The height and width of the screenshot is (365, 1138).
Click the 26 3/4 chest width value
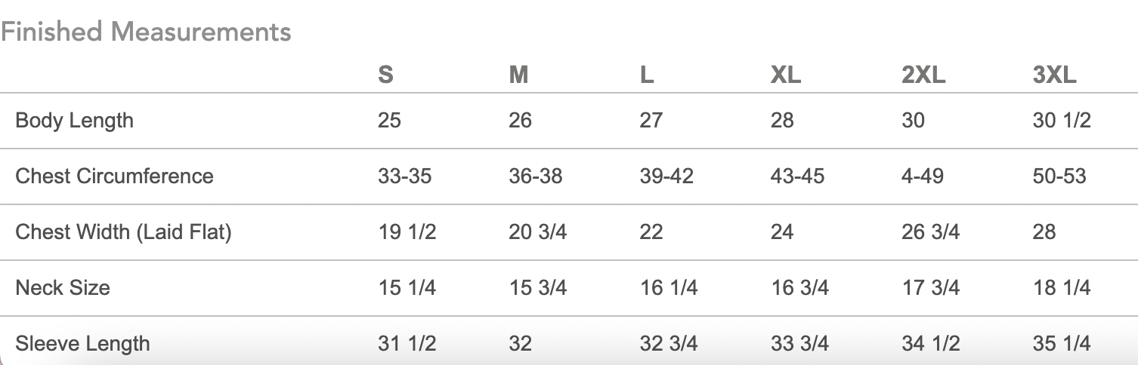(x=931, y=232)
